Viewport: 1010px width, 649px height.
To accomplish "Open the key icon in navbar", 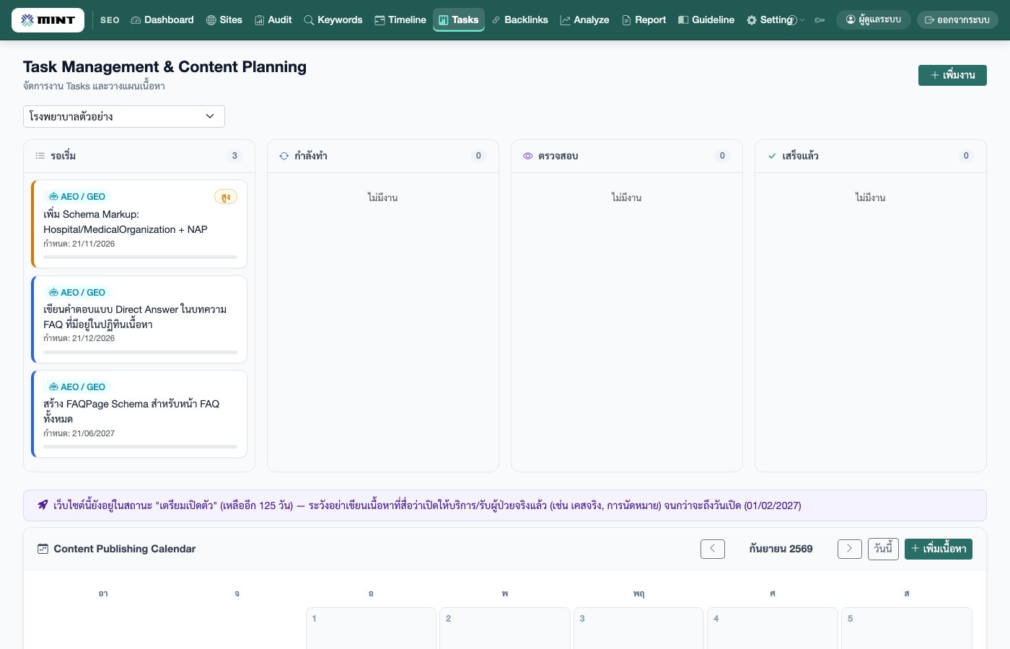I will point(820,20).
